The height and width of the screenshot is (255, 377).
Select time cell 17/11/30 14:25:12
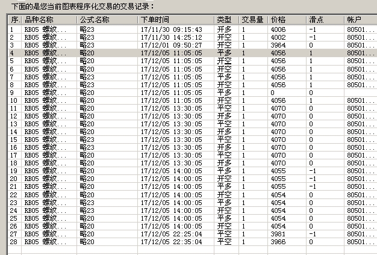172,37
